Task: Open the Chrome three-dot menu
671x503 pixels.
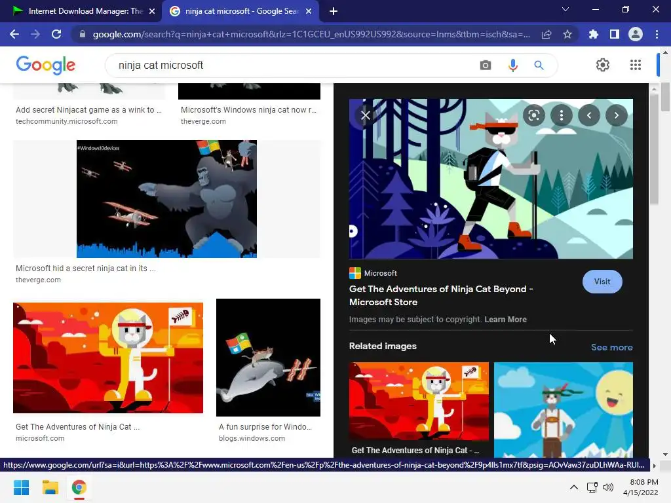Action: [657, 34]
